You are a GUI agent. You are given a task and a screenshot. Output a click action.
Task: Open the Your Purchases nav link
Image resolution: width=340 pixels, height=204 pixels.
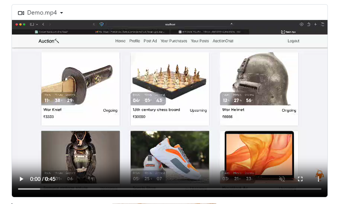(174, 41)
